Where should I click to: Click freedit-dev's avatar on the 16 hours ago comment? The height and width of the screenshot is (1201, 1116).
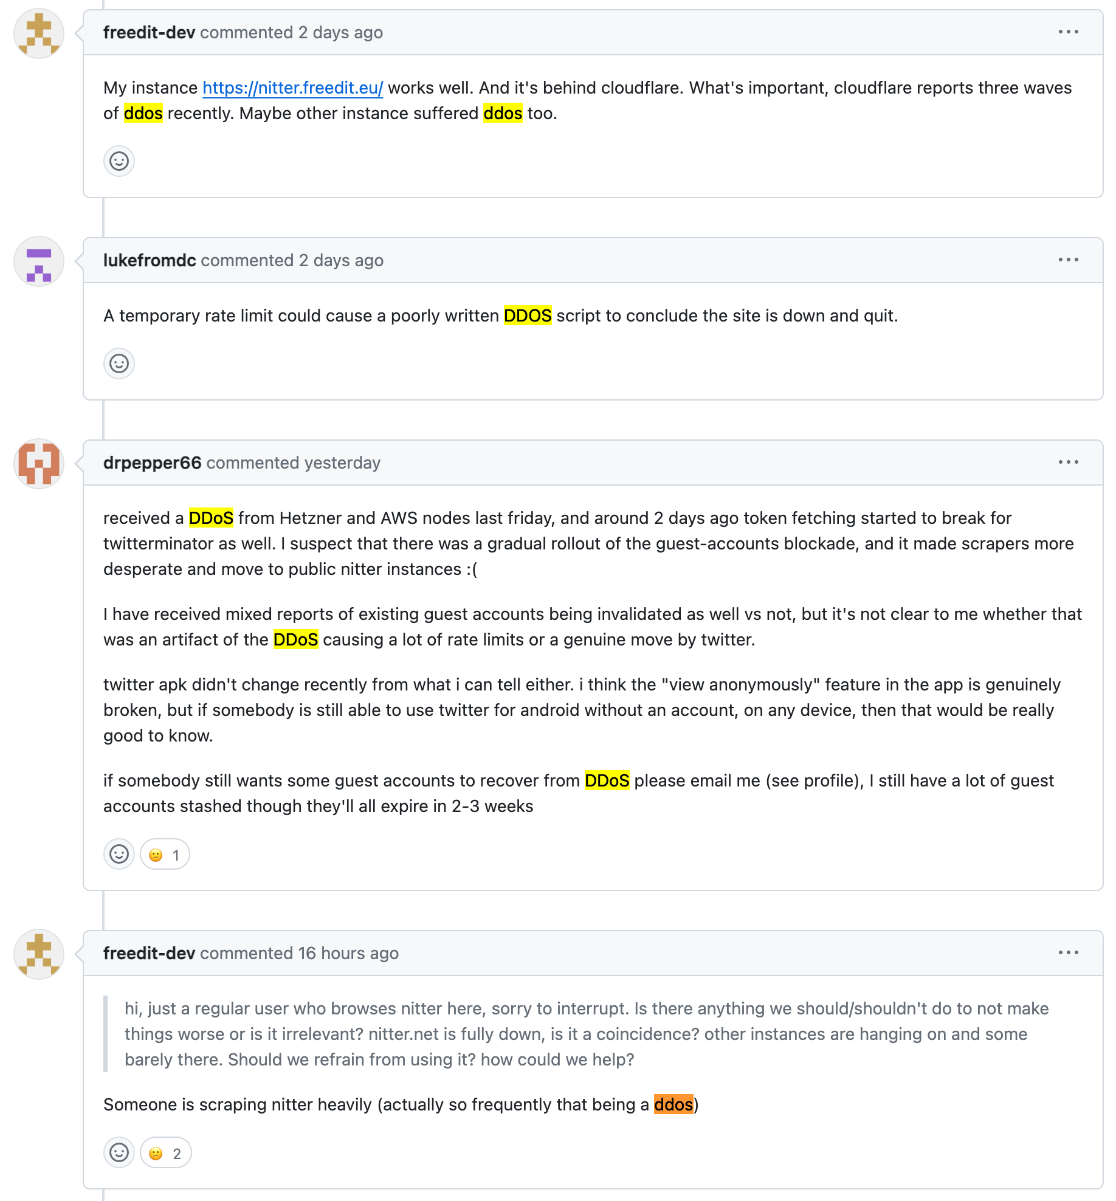(x=39, y=954)
